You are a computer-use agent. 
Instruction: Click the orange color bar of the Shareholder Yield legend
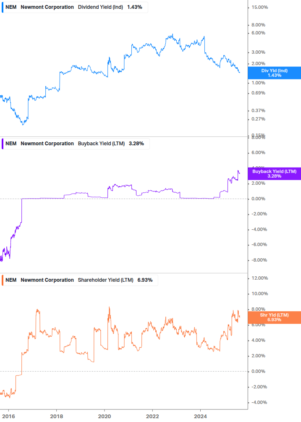(3, 280)
